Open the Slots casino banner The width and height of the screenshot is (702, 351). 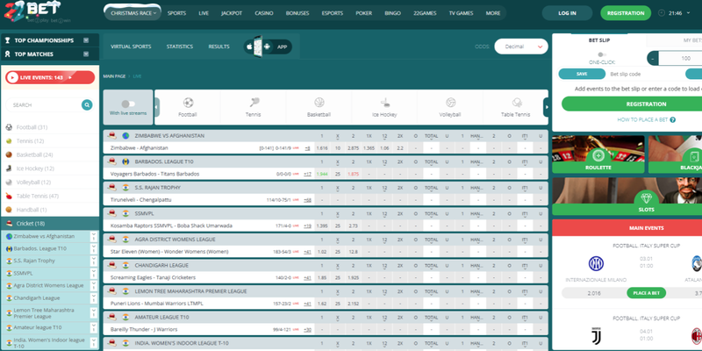(x=627, y=197)
